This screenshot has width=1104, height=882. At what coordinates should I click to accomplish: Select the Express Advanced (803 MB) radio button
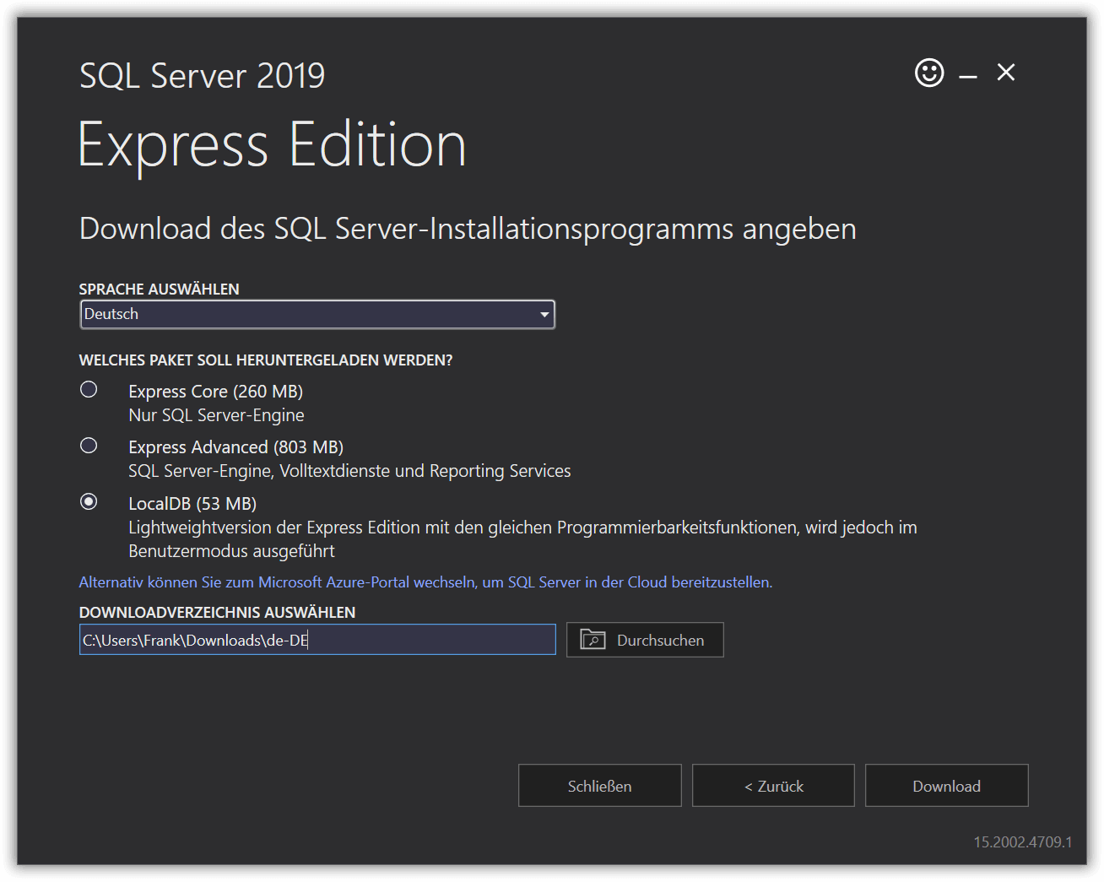click(89, 445)
